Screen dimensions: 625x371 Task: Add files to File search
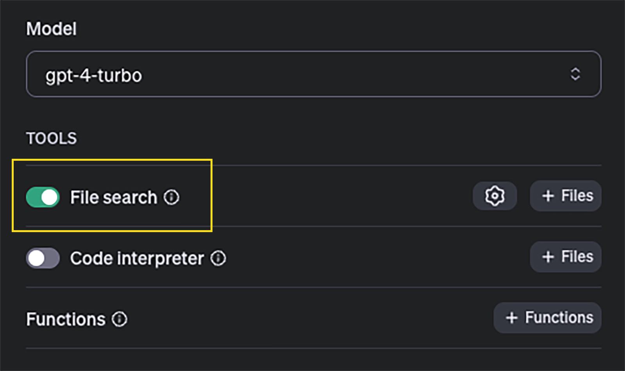(x=565, y=195)
